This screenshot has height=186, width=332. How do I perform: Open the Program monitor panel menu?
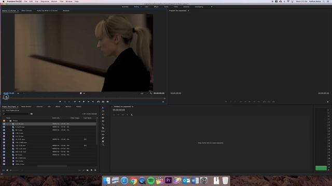[188, 10]
